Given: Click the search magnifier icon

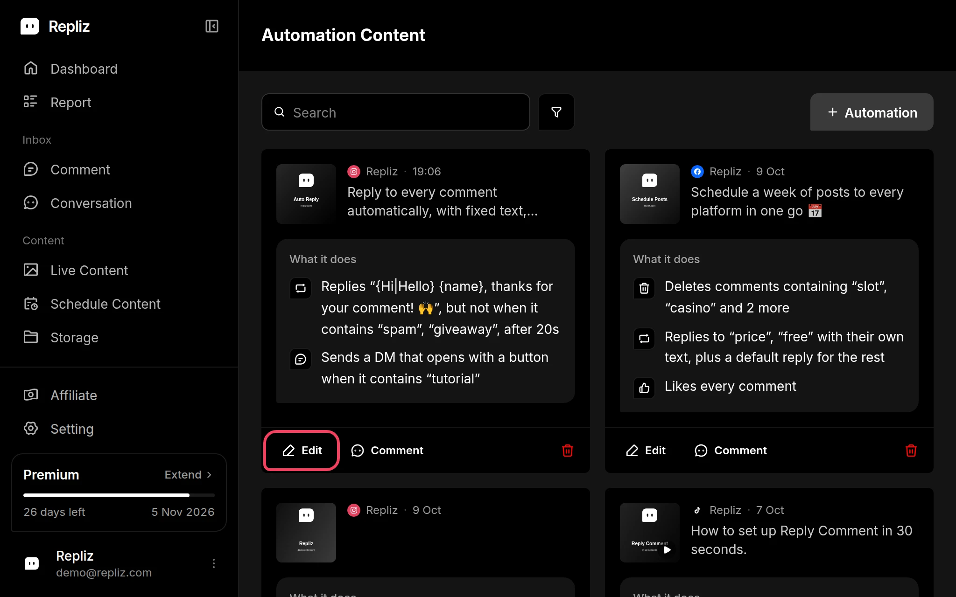Looking at the screenshot, I should 279,112.
